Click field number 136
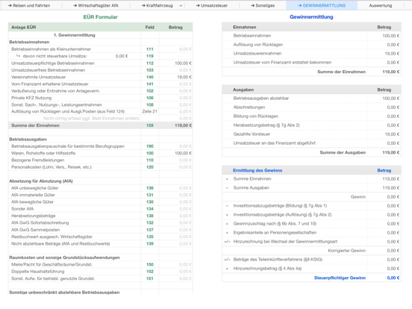The image size is (412, 309). 150,188
